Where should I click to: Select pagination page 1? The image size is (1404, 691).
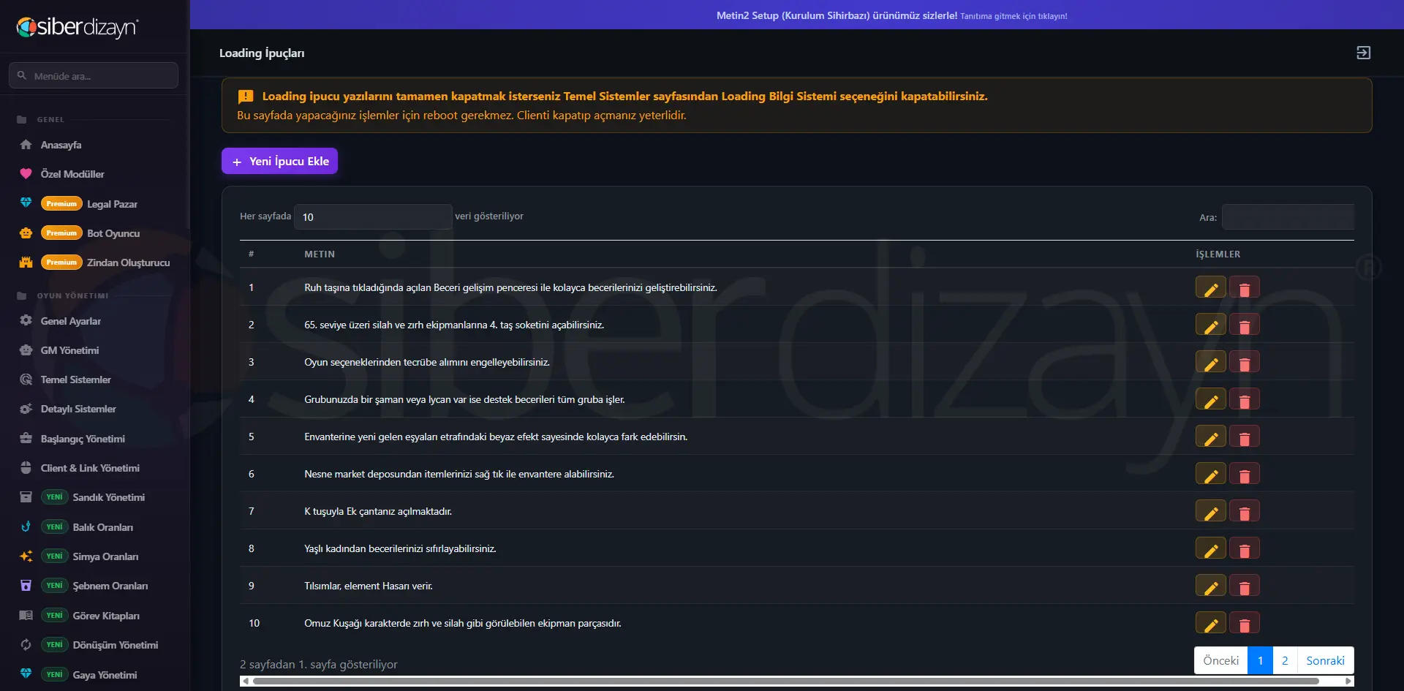click(1260, 660)
